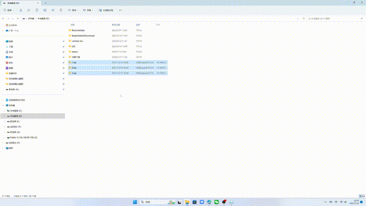This screenshot has width=366, height=206.
Task: Expand the highlighted Local Disk (D:) chevron
Action: (x=4, y=116)
